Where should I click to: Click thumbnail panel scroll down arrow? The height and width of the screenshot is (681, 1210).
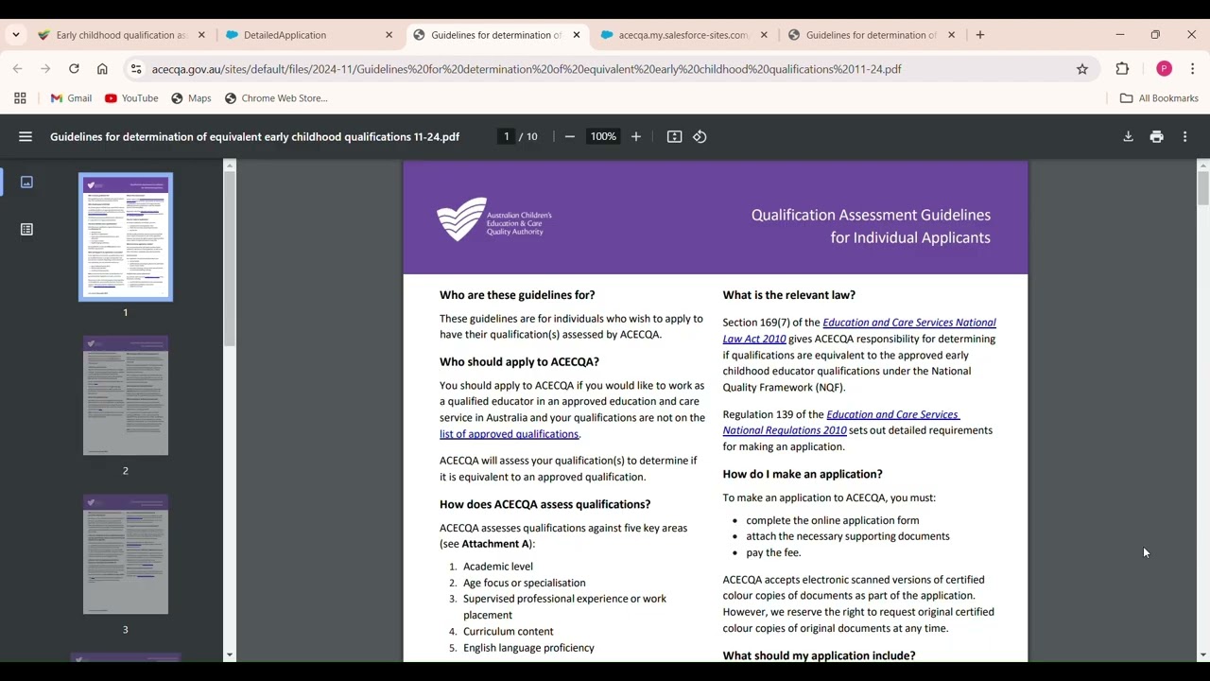point(229,655)
